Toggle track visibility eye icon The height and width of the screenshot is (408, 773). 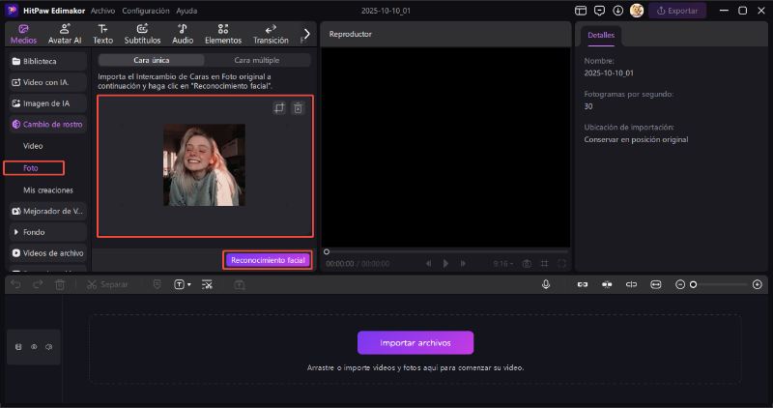34,346
